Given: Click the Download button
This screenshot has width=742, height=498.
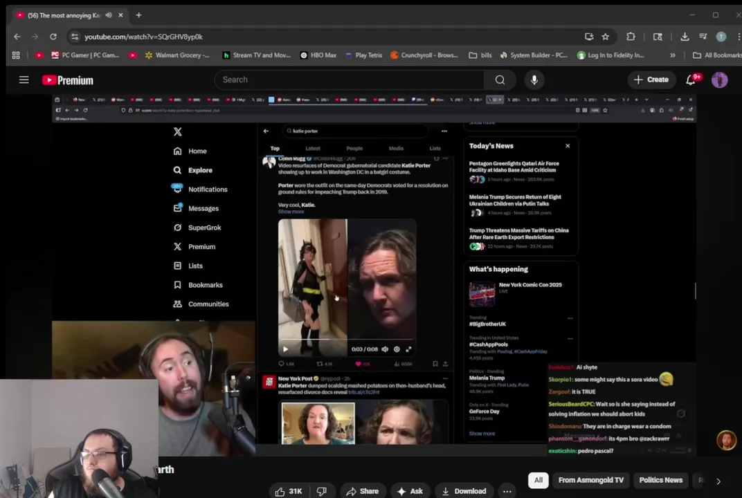Looking at the screenshot, I should tap(464, 491).
